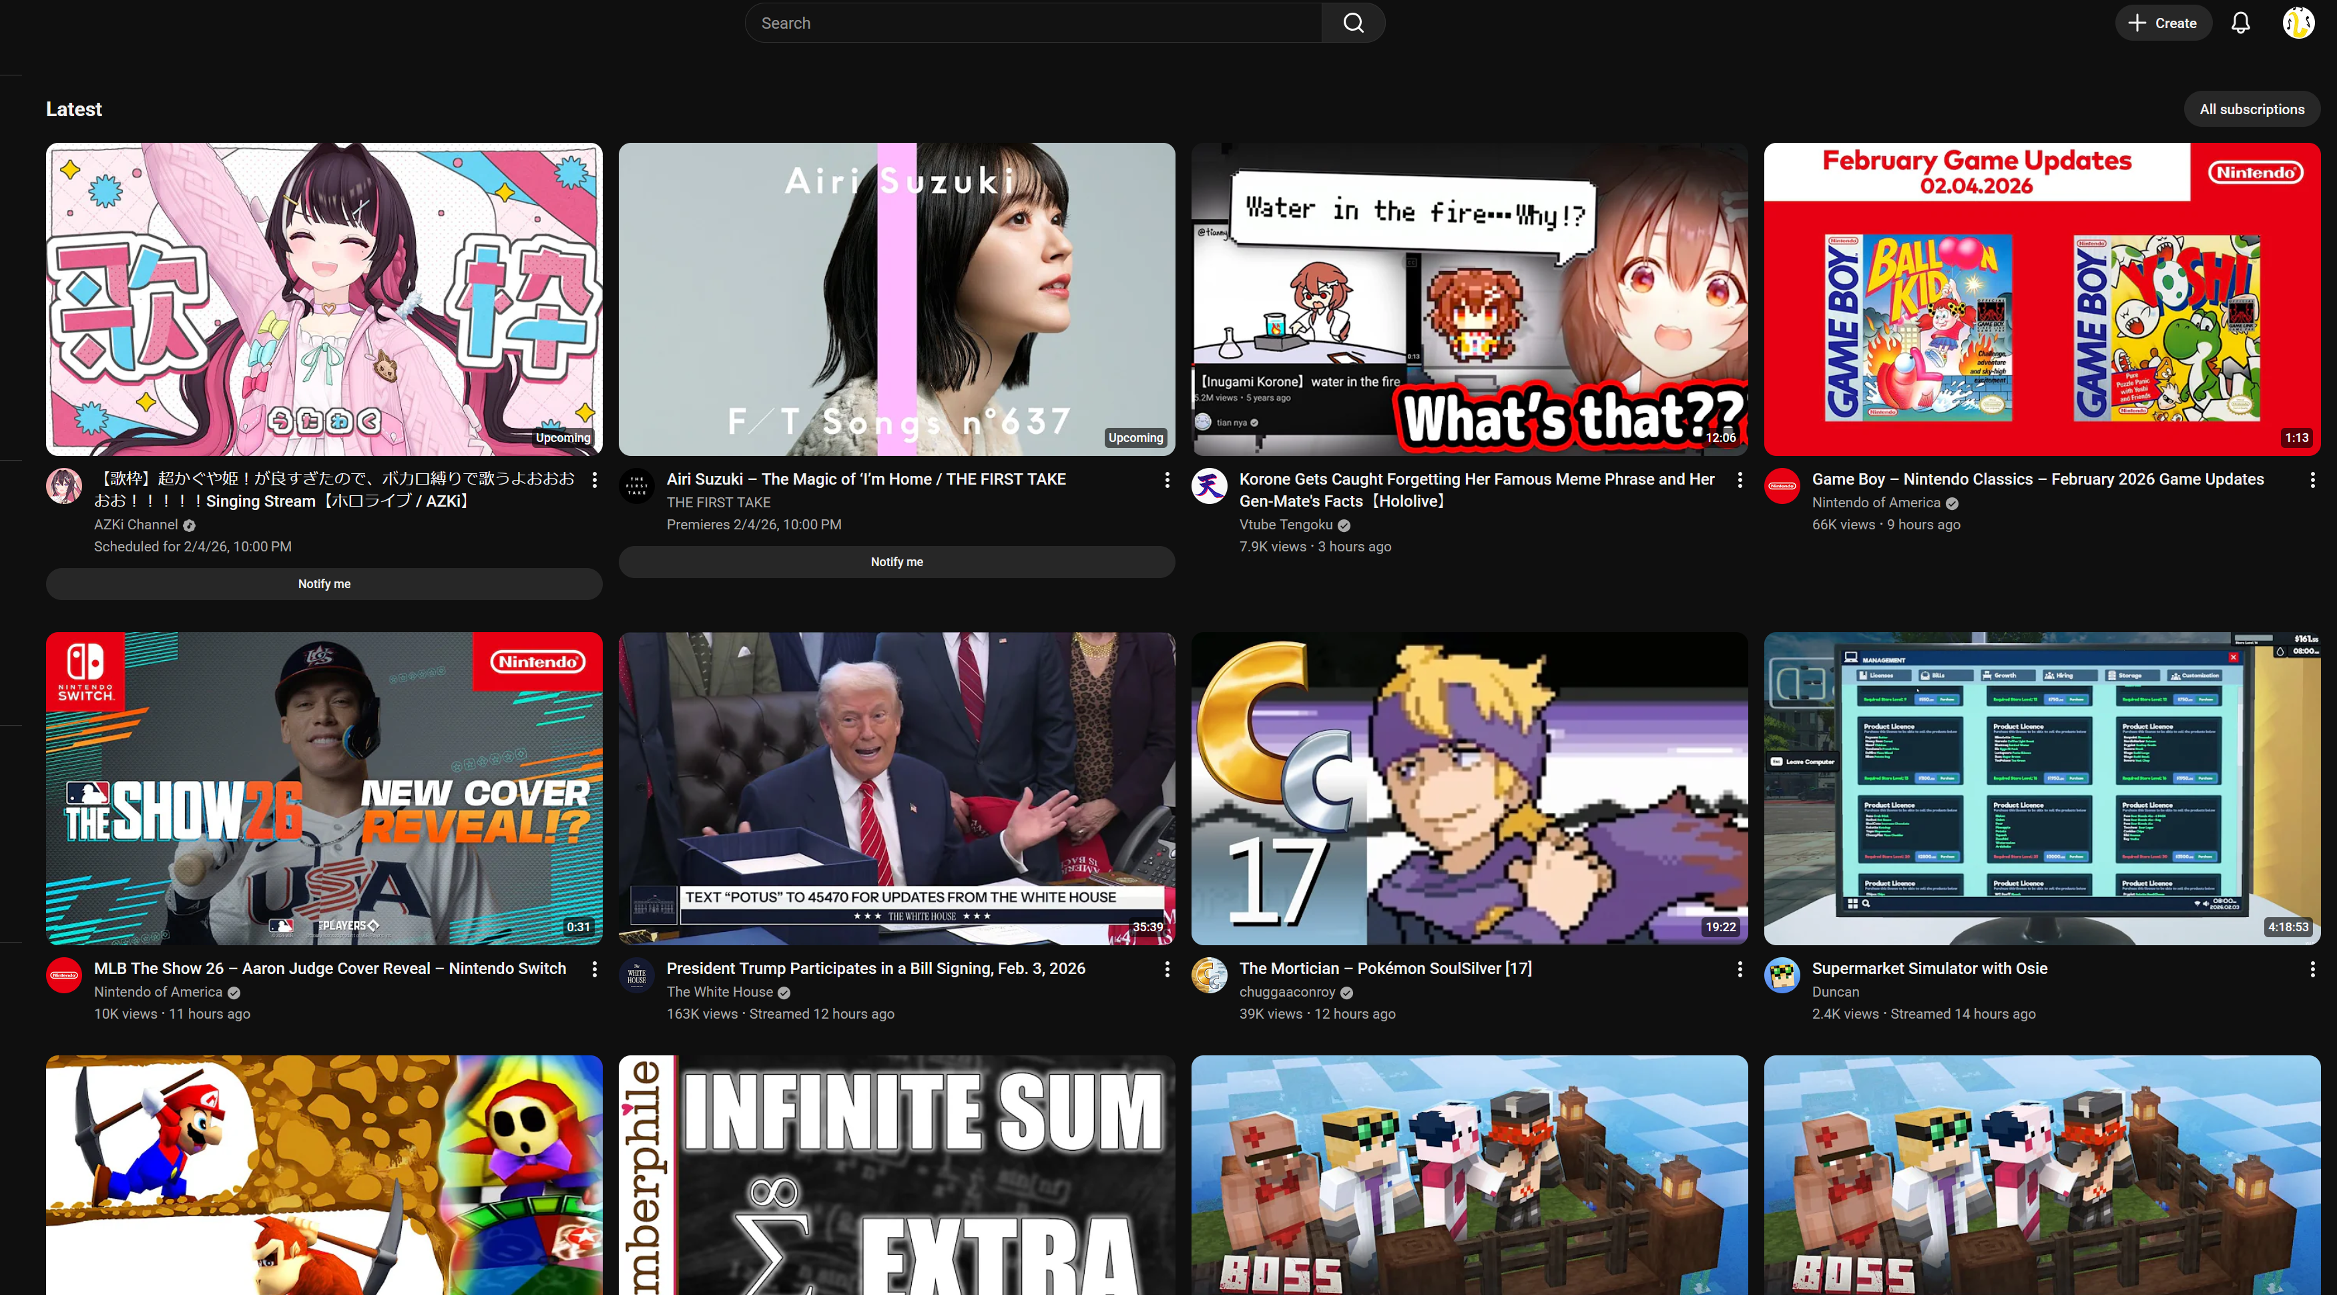Open Vtube Tengoku channel avatar

(1210, 487)
